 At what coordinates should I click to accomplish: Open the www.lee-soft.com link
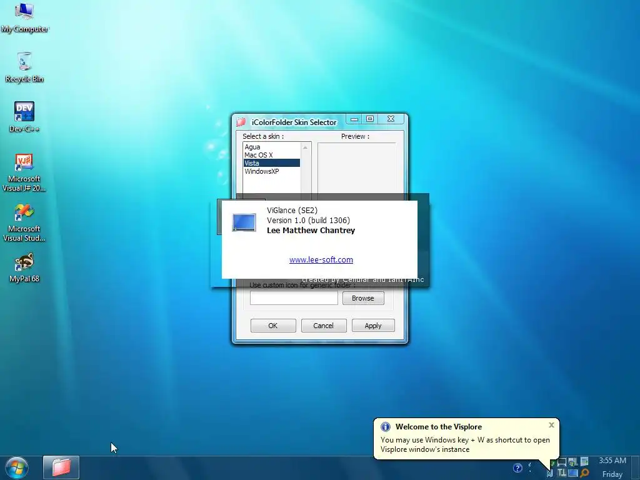pyautogui.click(x=321, y=259)
